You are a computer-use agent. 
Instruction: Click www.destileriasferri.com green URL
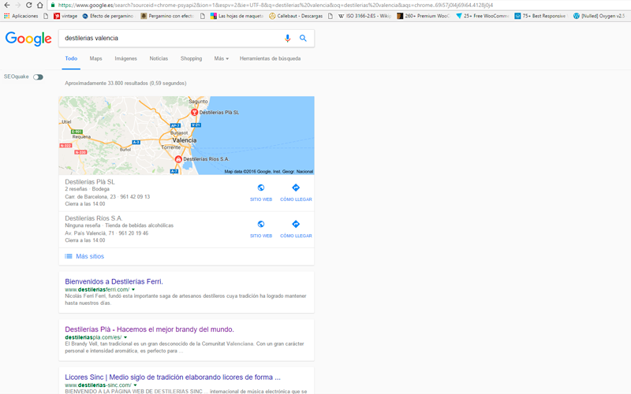tap(97, 289)
